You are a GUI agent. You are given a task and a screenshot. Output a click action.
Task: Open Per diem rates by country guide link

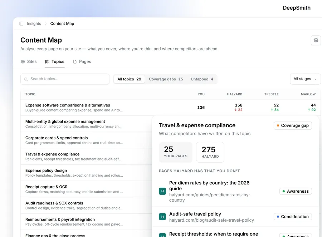(209, 186)
